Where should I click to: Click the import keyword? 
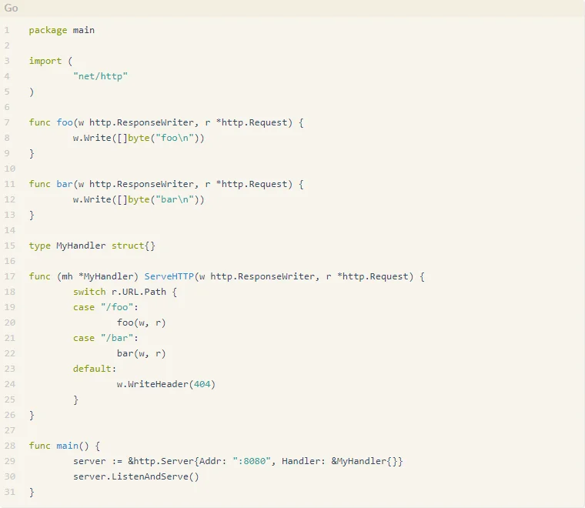pyautogui.click(x=45, y=61)
